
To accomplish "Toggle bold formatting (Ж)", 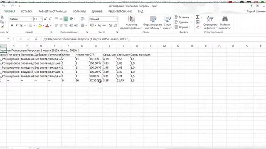I will [x=12, y=26].
